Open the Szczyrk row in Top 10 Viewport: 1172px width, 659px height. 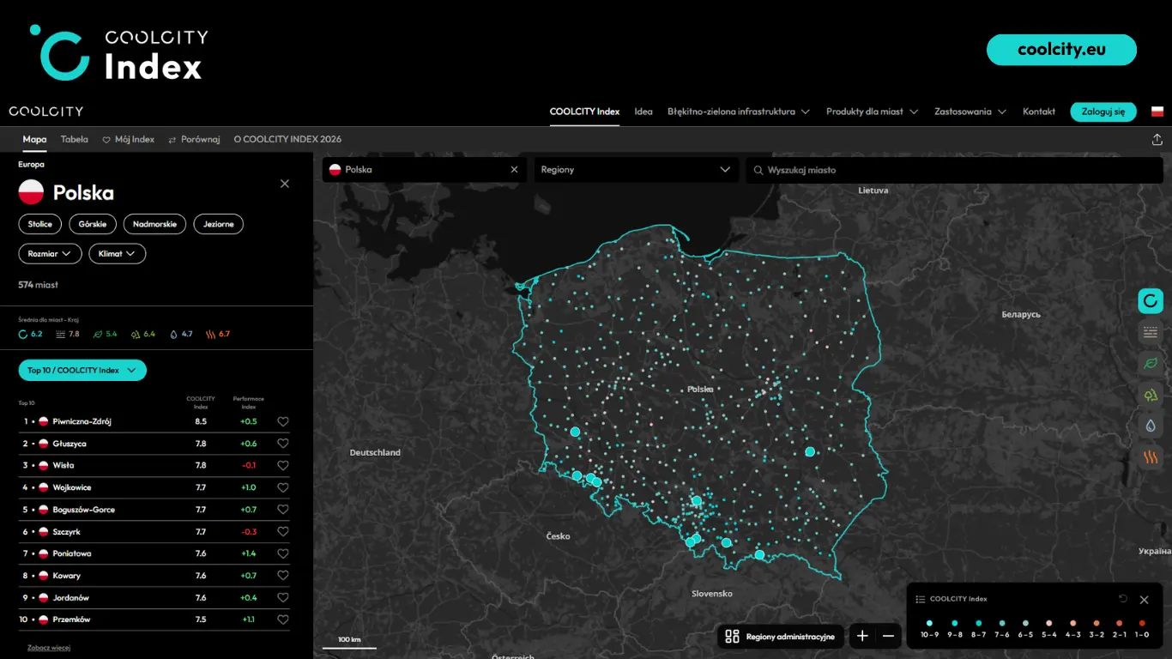154,532
